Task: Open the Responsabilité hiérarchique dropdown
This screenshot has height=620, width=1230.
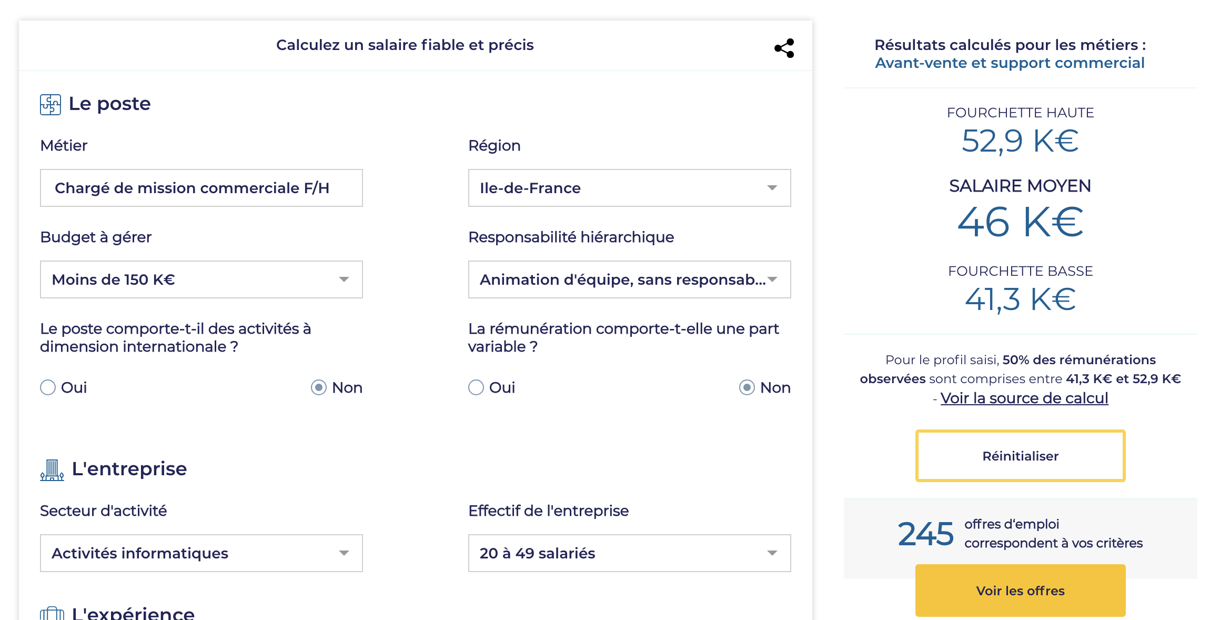Action: 629,279
